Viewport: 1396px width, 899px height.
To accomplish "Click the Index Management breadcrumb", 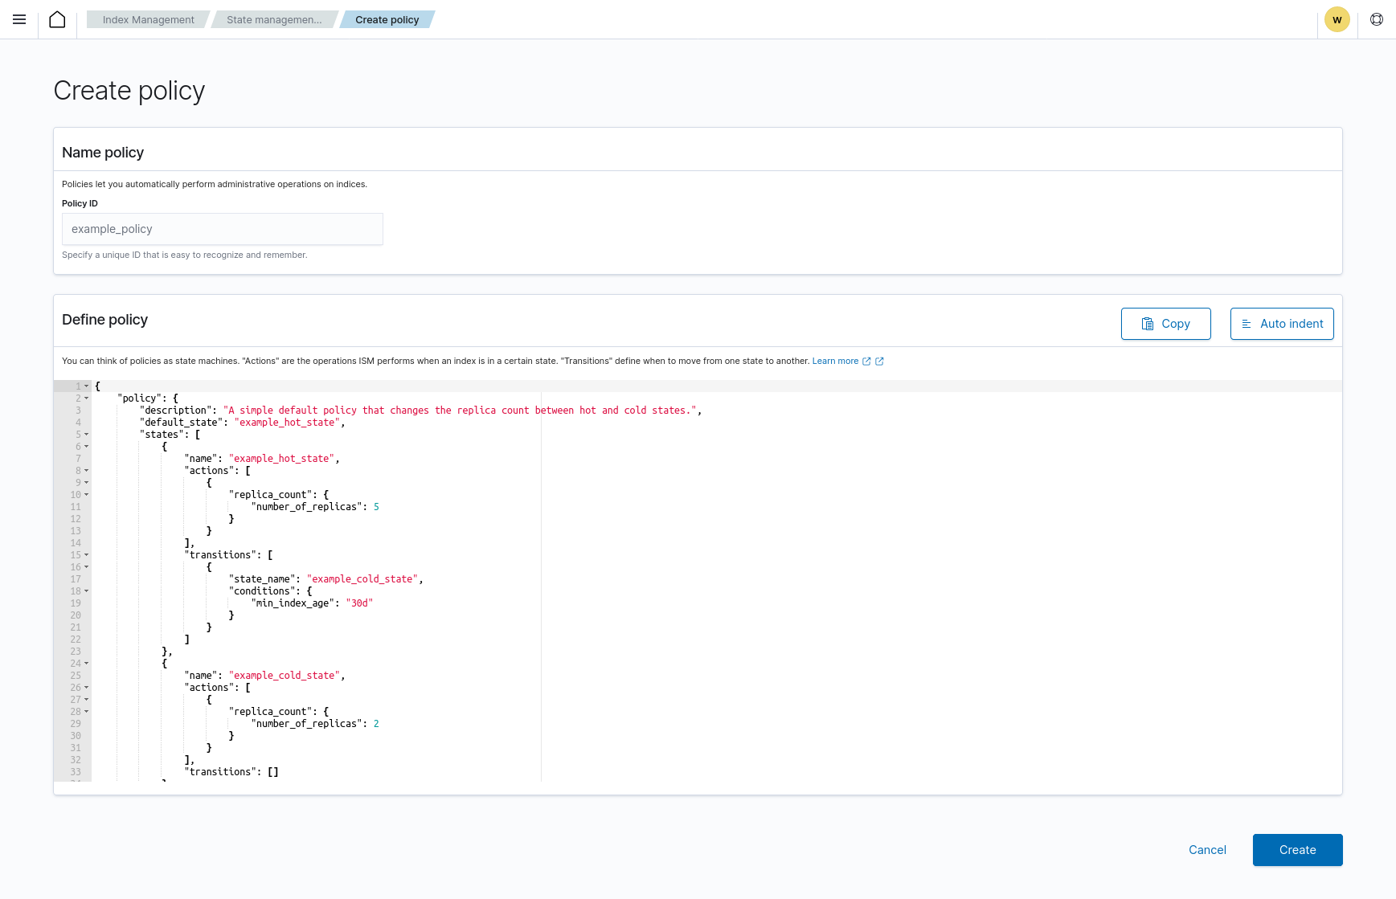I will [148, 19].
